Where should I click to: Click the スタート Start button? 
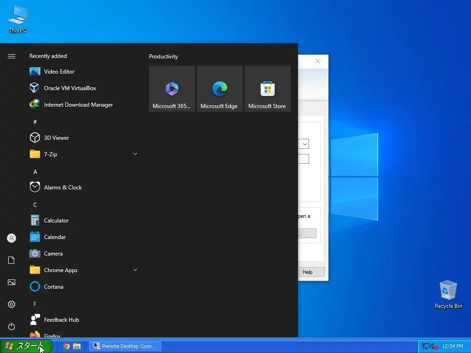click(26, 346)
